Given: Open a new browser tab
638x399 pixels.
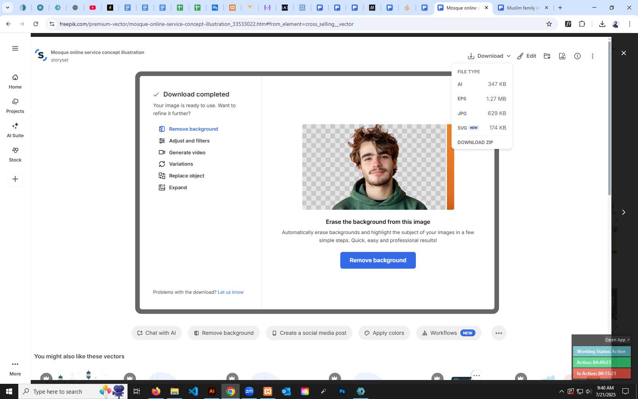Looking at the screenshot, I should point(560,8).
